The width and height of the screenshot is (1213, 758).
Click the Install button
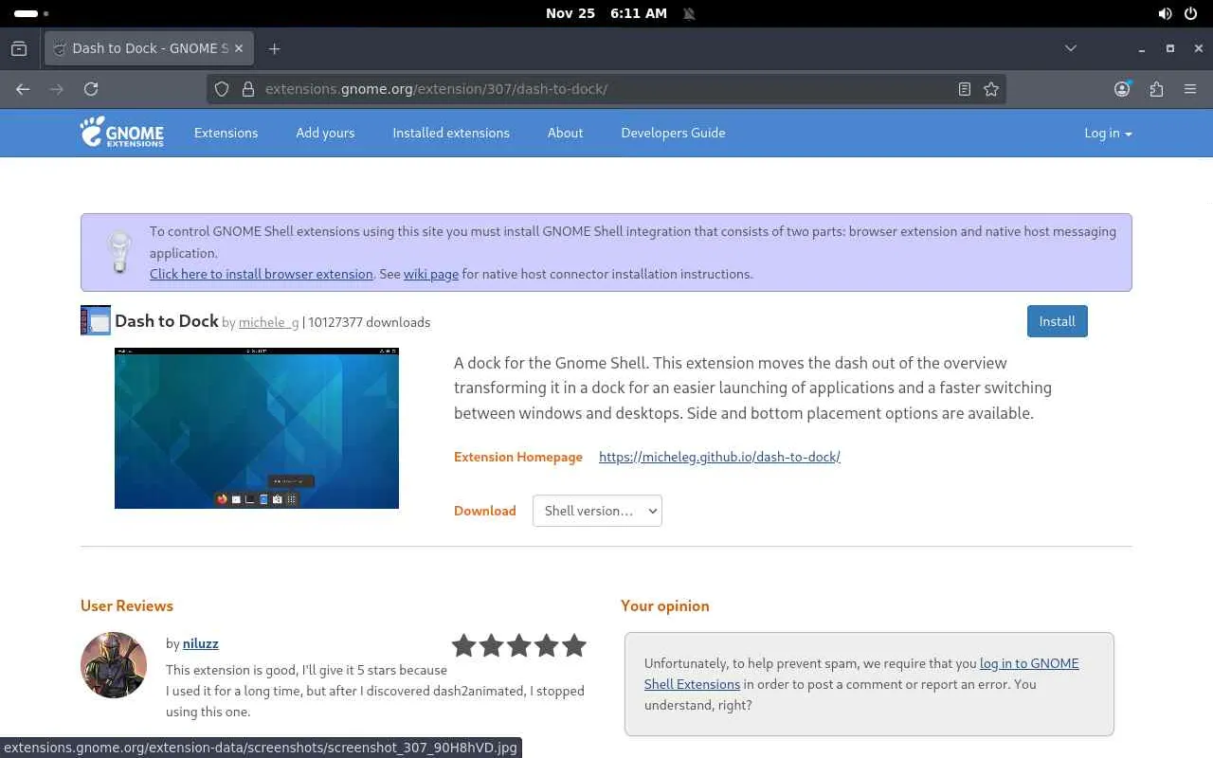coord(1057,321)
